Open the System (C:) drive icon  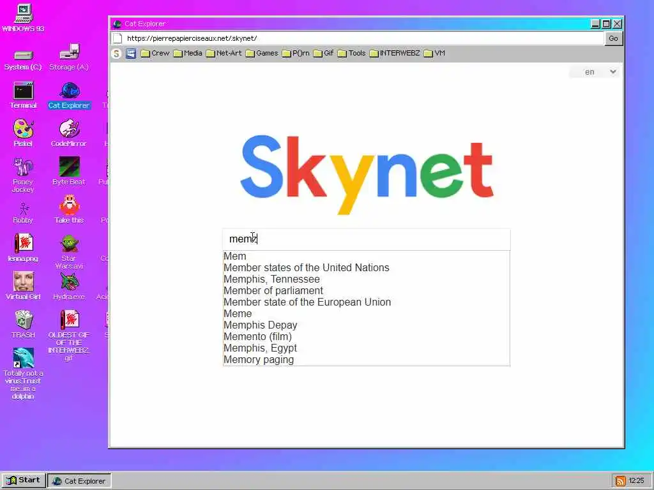[23, 59]
